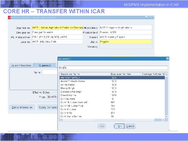
Task: Click the Salary Information button at bottom
Action: point(22,107)
